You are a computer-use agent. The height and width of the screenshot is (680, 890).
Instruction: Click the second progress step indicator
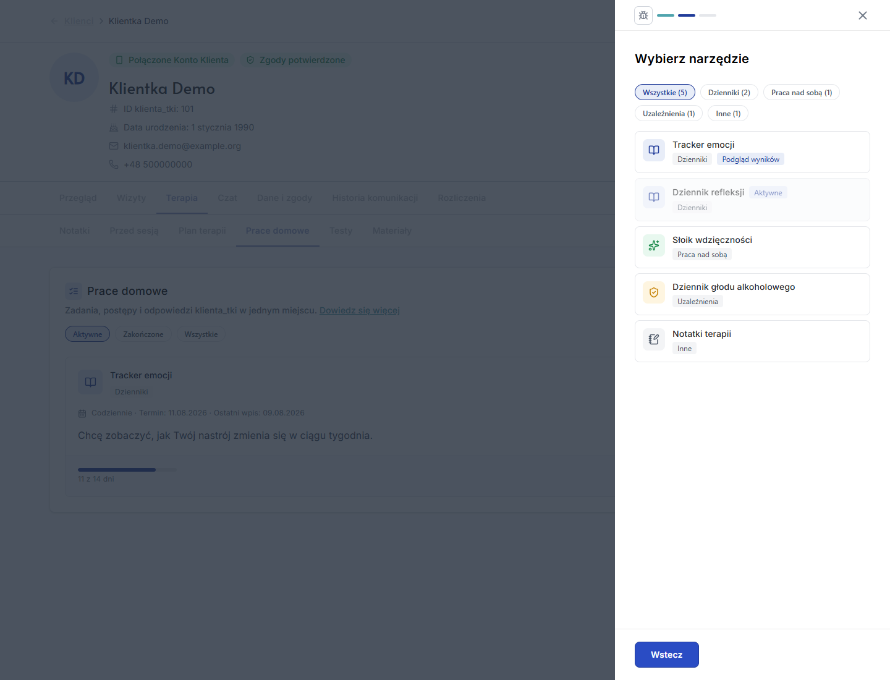point(687,15)
